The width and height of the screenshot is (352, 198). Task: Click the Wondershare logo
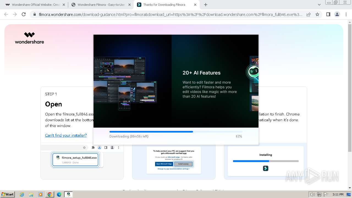coord(29,38)
